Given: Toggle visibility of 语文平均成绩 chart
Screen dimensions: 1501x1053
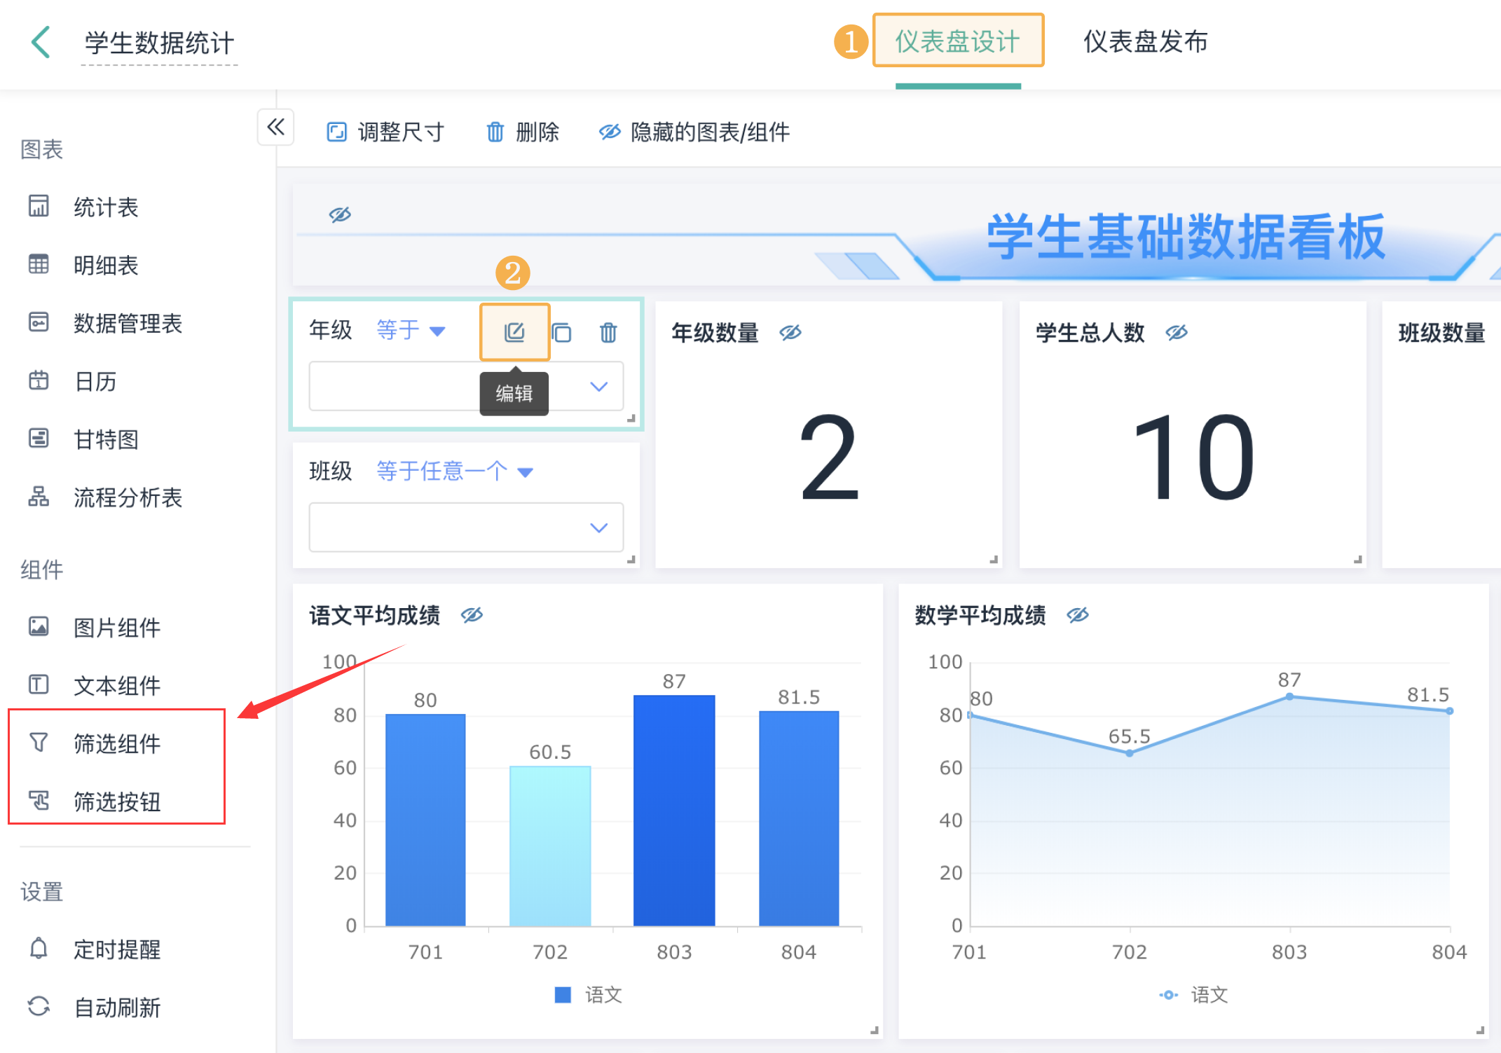Looking at the screenshot, I should 472,615.
